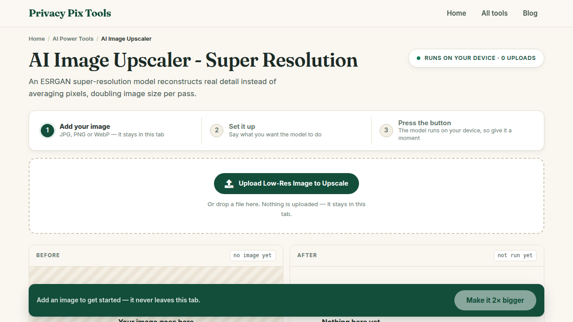Image resolution: width=573 pixels, height=322 pixels.
Task: Click the BEFORE panel header label
Action: [48, 255]
